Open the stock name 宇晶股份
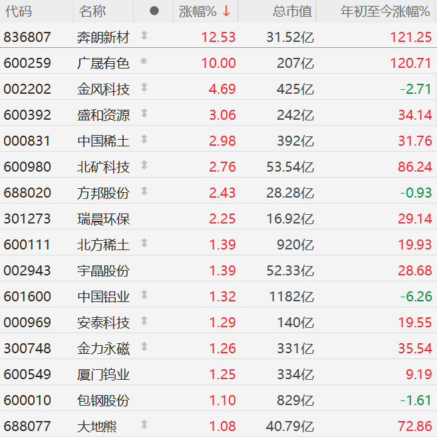437x437 pixels. click(x=103, y=271)
